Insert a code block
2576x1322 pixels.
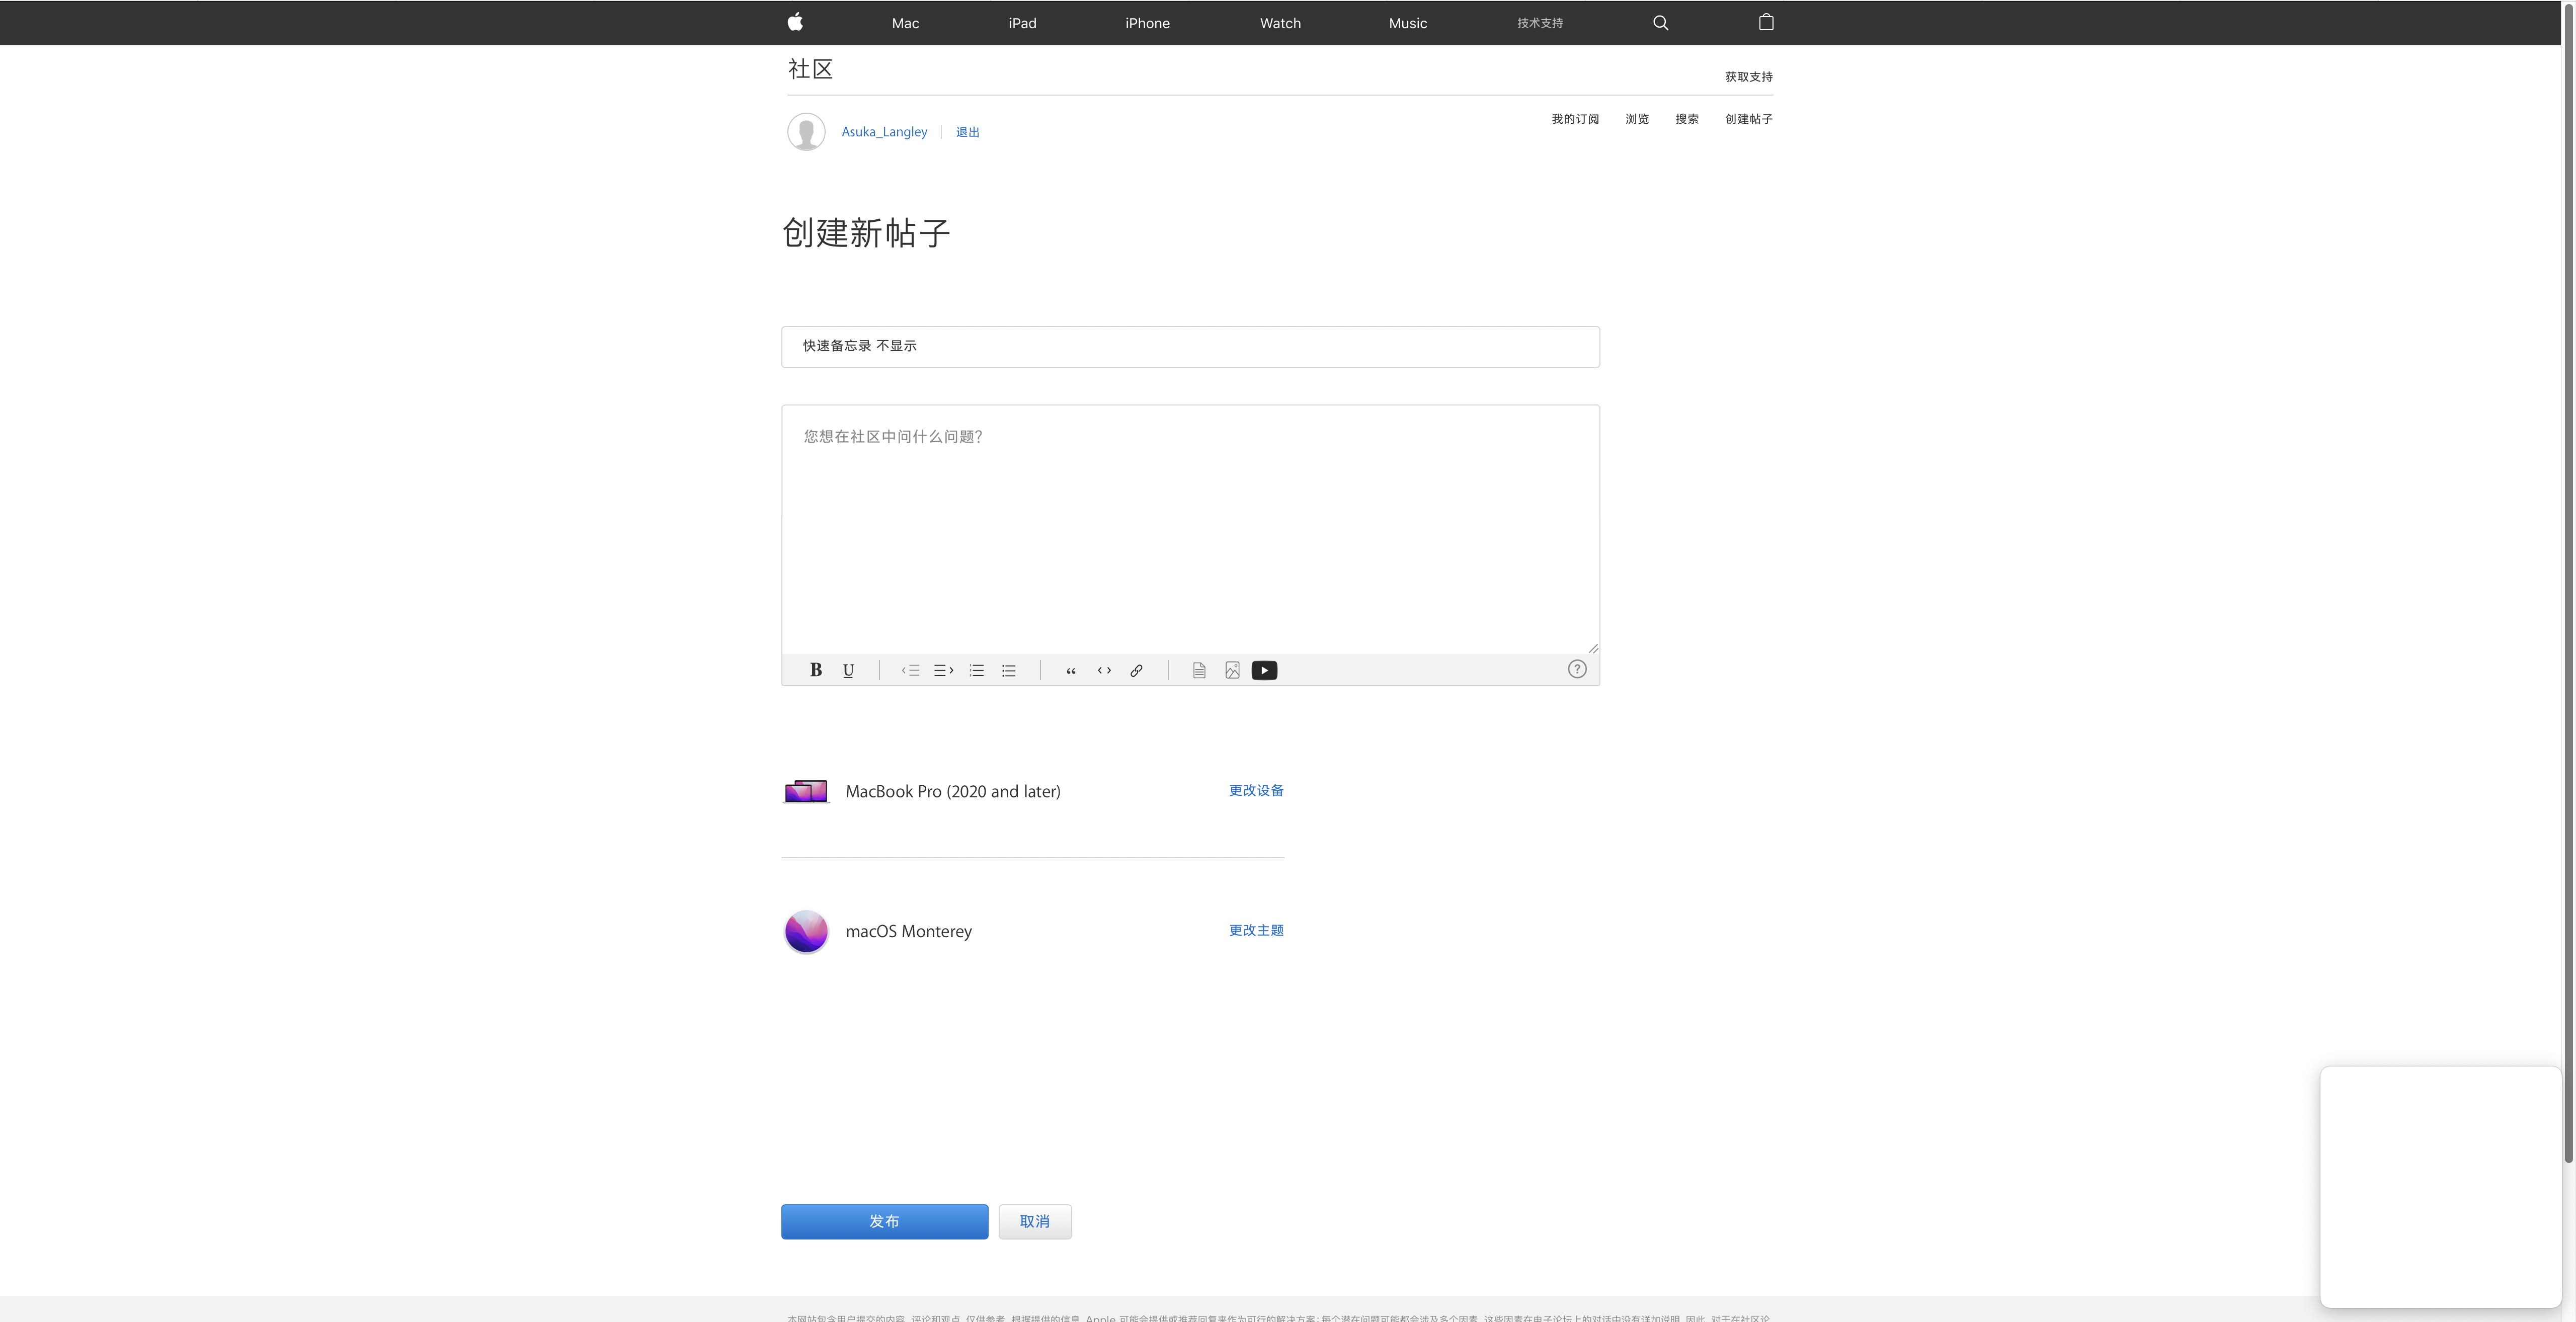1104,670
